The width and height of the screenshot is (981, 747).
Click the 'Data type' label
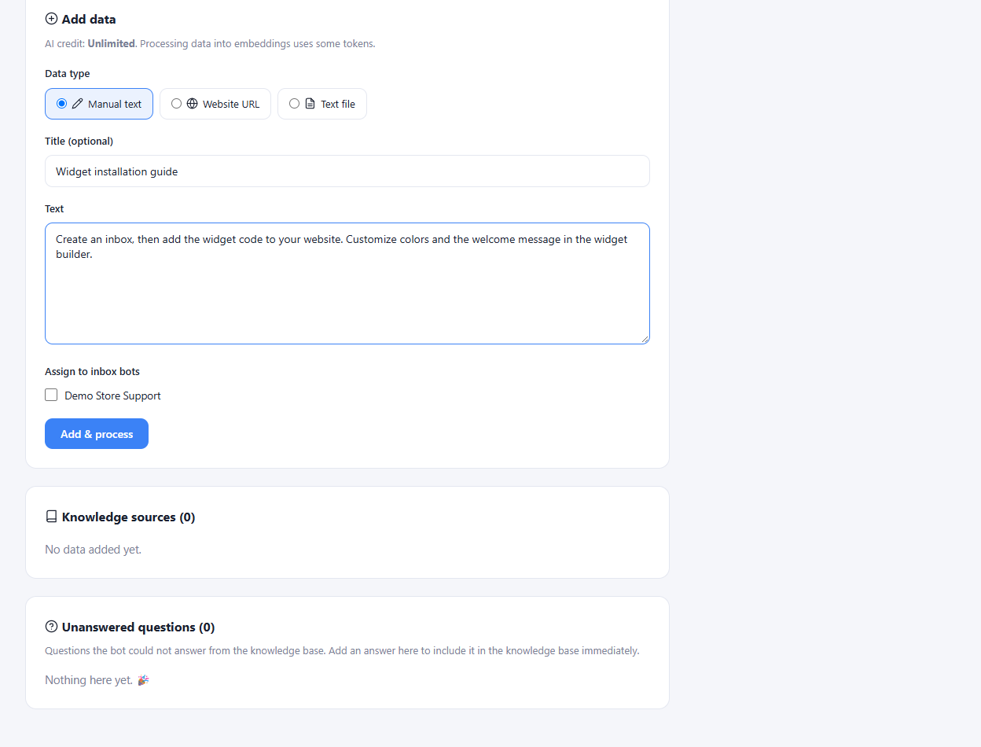point(68,74)
